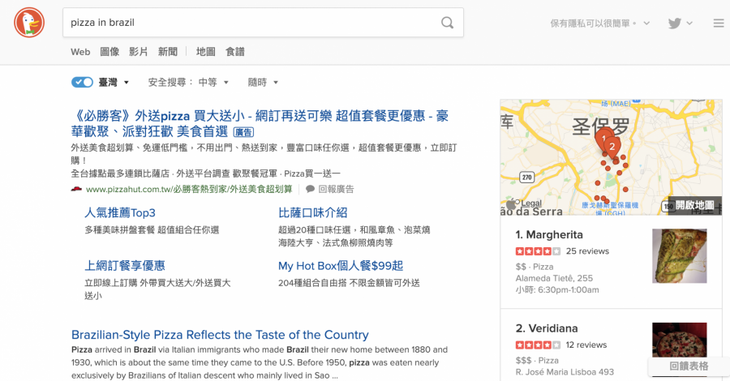The image size is (730, 381).
Task: Open the www.pizzahut.com.tw URL link
Action: point(189,189)
